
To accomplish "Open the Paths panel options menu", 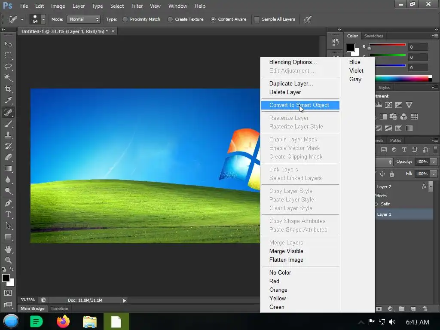I will pos(435,141).
